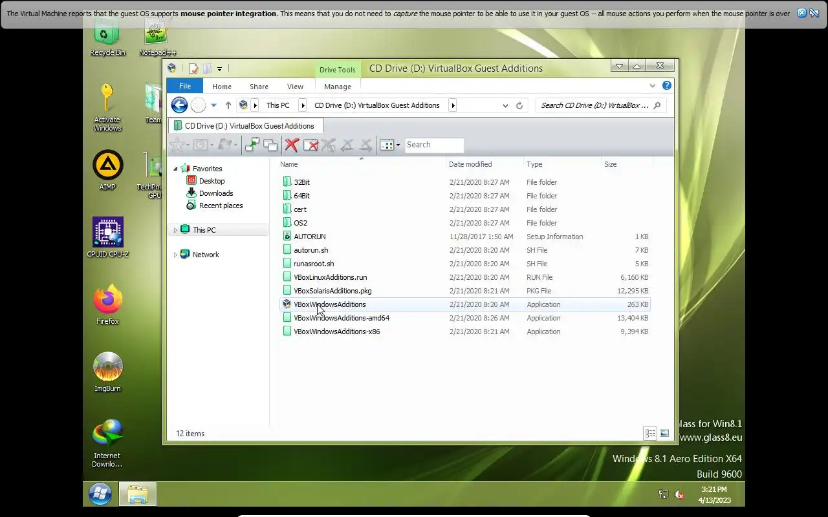Open Customize Quick Access Toolbar dropdown
The height and width of the screenshot is (517, 828).
pyautogui.click(x=220, y=69)
